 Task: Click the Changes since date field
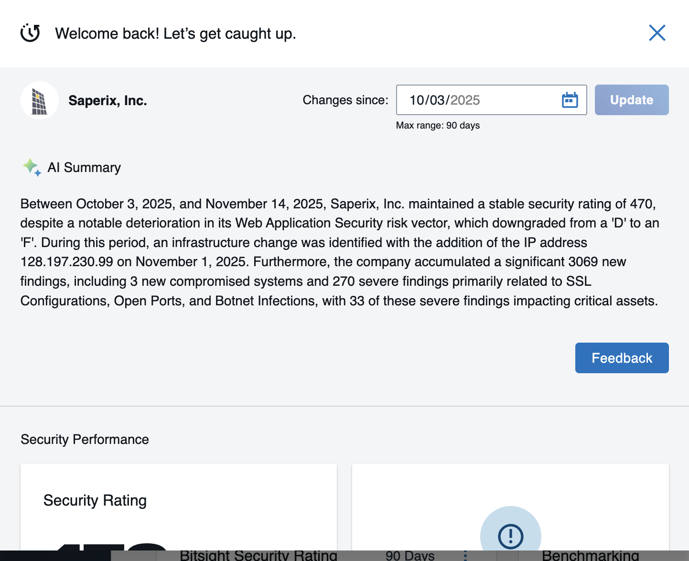pyautogui.click(x=478, y=100)
